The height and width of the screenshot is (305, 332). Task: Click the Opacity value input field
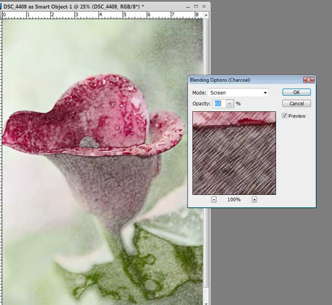tap(218, 104)
